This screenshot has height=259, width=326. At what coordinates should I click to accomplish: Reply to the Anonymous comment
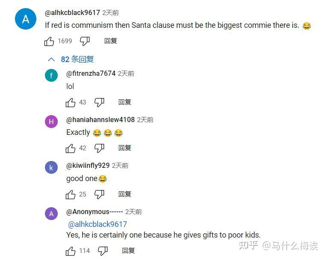coord(128,250)
